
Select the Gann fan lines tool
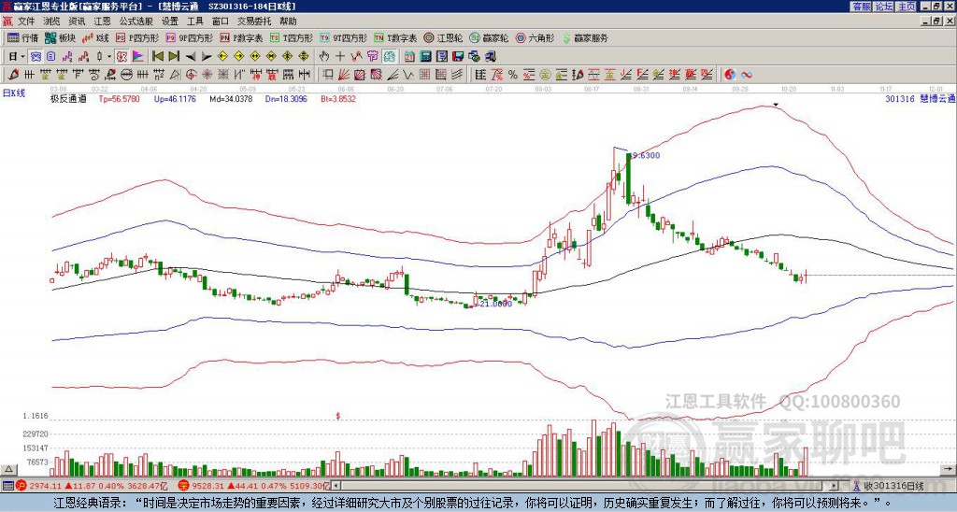(344, 75)
